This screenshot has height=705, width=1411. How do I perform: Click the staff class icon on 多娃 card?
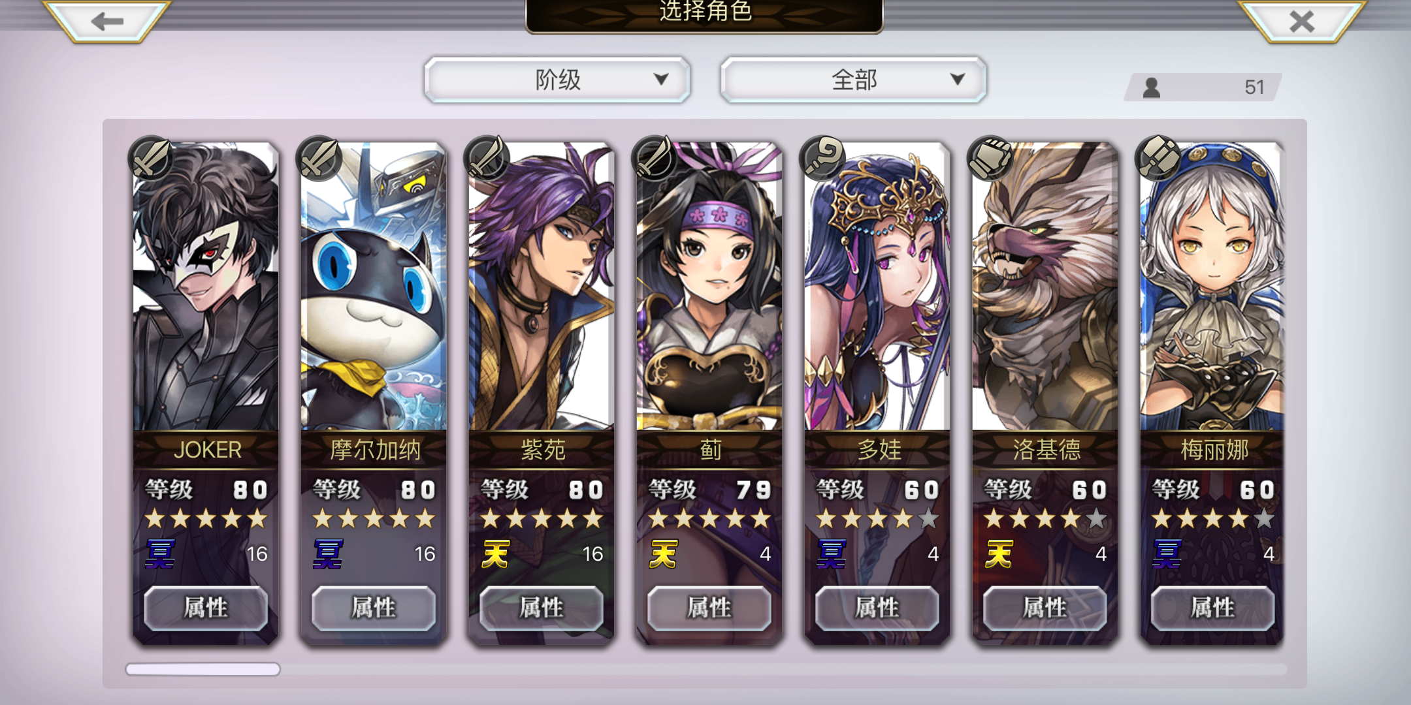822,159
